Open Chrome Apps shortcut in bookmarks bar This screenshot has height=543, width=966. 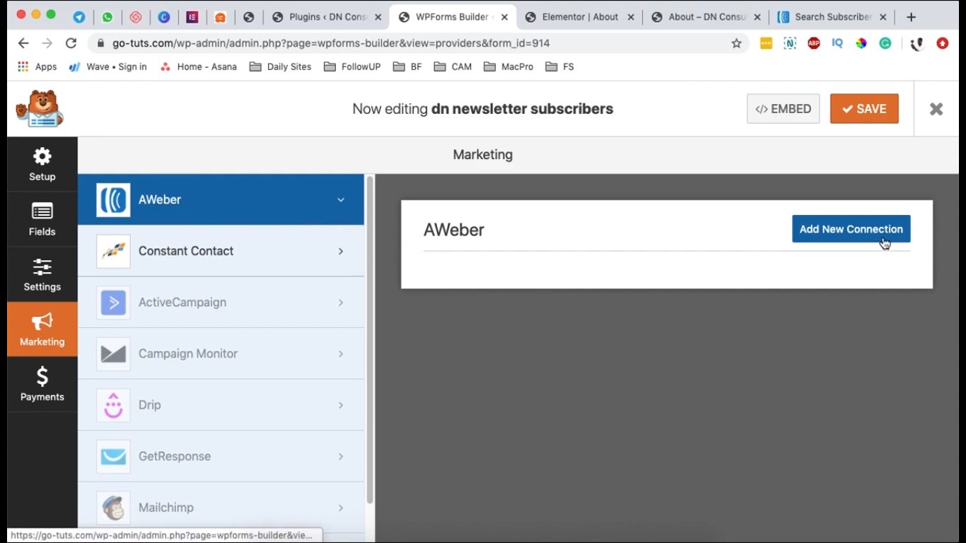click(x=37, y=66)
